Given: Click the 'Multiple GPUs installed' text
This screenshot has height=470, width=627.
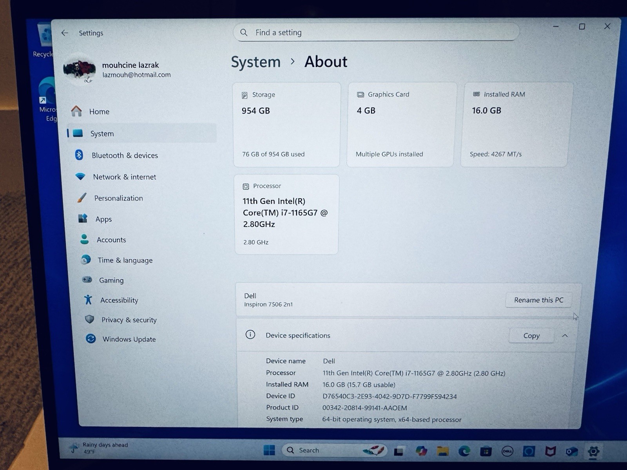Looking at the screenshot, I should (x=389, y=154).
